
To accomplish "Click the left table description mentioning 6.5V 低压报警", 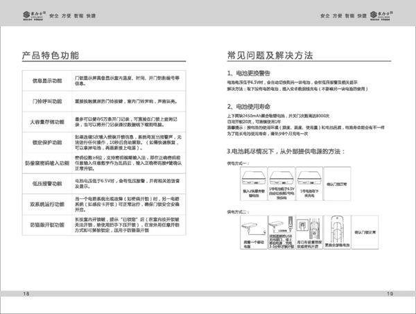I will click(x=128, y=184).
